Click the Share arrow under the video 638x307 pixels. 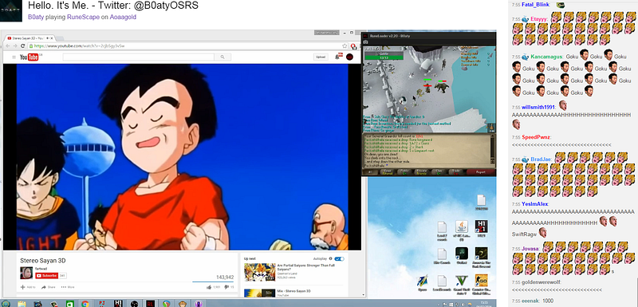(49, 287)
